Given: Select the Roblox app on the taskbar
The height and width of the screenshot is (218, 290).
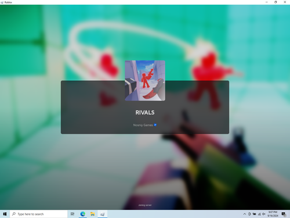Looking at the screenshot, I should click(x=103, y=214).
